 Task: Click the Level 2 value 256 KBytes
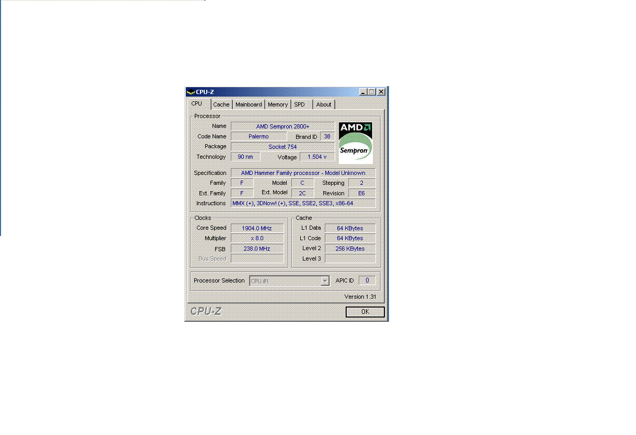tap(350, 249)
